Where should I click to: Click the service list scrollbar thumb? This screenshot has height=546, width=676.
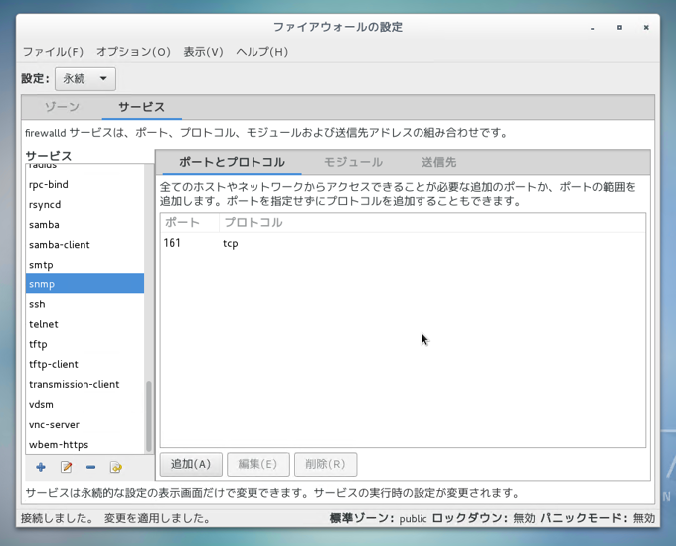[149, 416]
